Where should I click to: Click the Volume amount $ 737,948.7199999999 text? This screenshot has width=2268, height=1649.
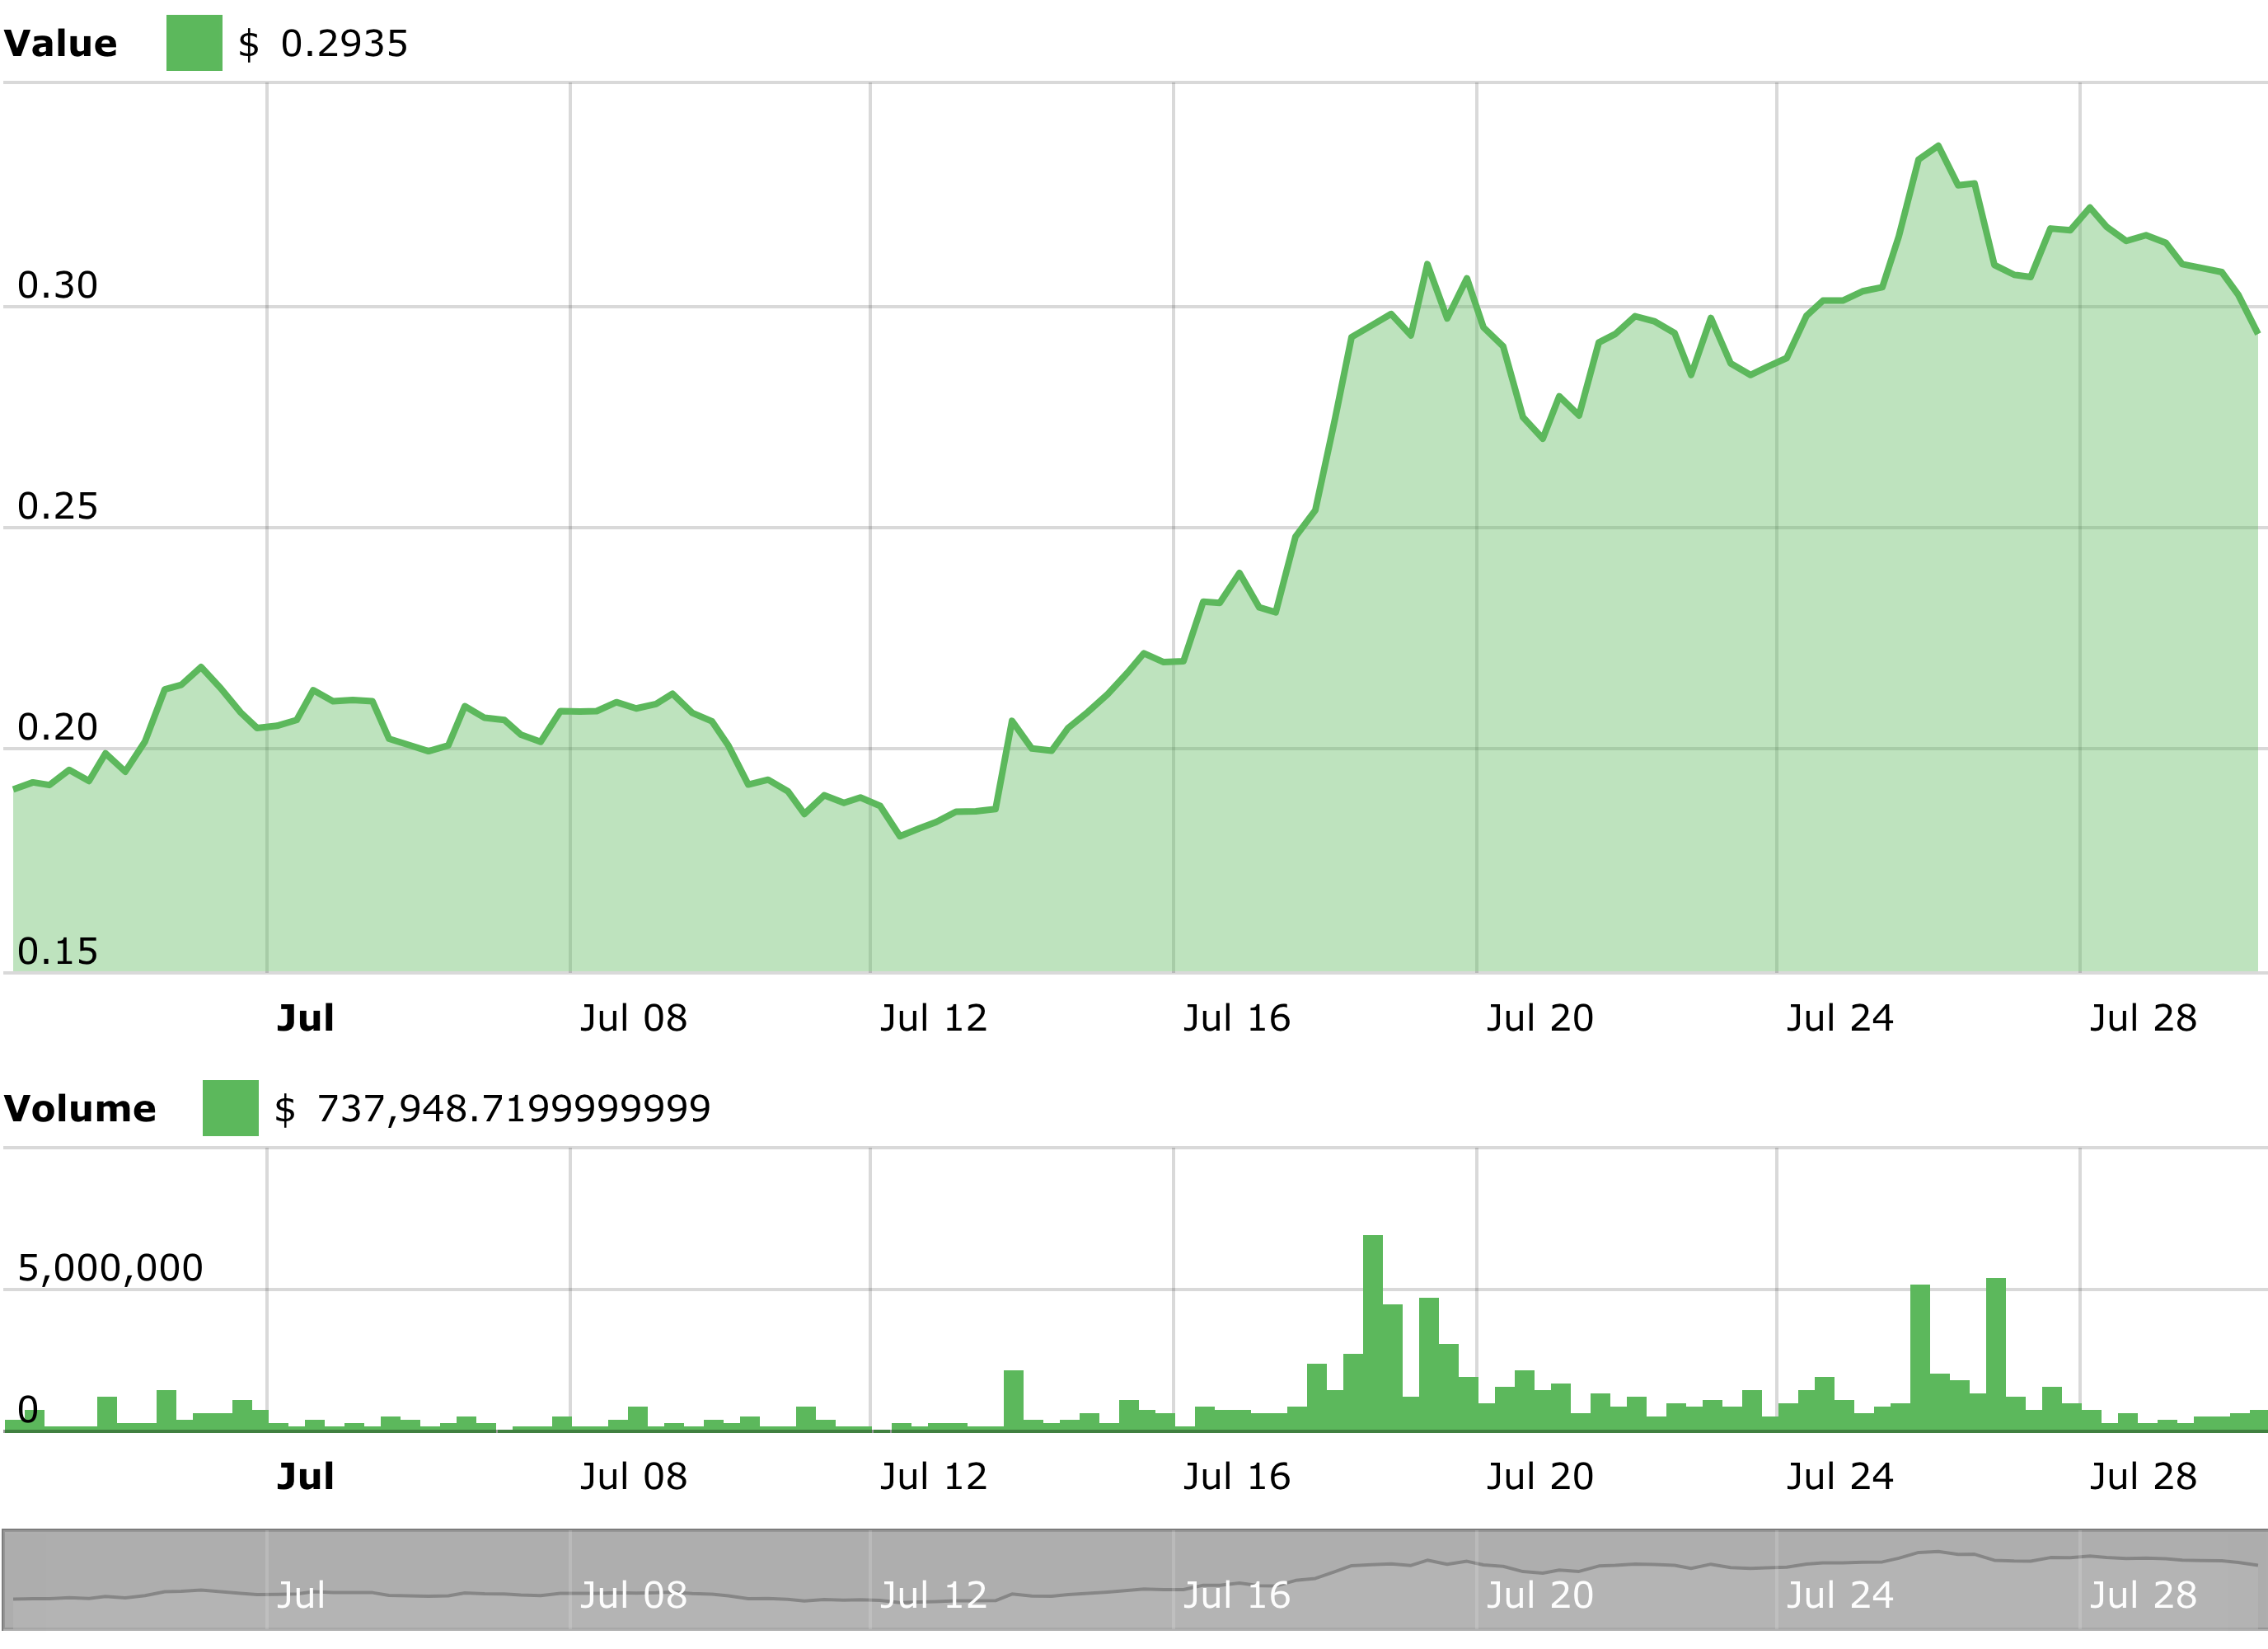(x=492, y=1109)
